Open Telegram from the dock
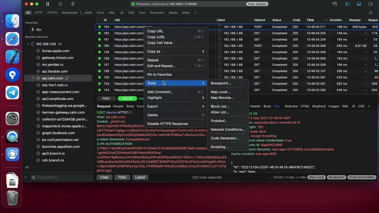This screenshot has width=379, height=213. click(x=12, y=93)
